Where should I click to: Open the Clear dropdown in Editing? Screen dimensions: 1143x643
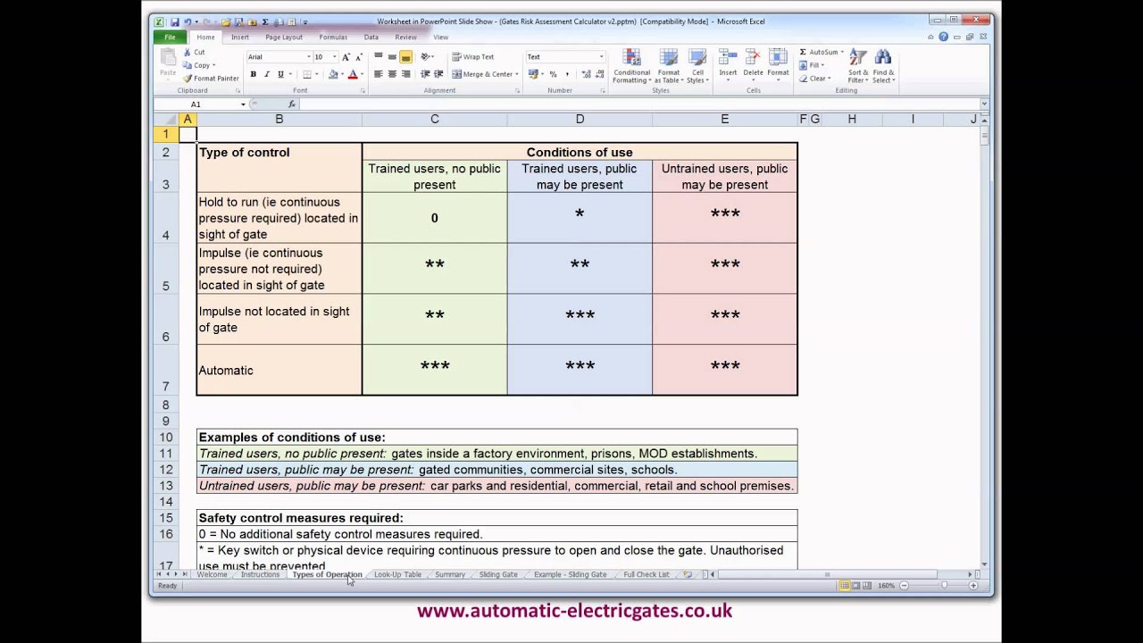tap(815, 79)
